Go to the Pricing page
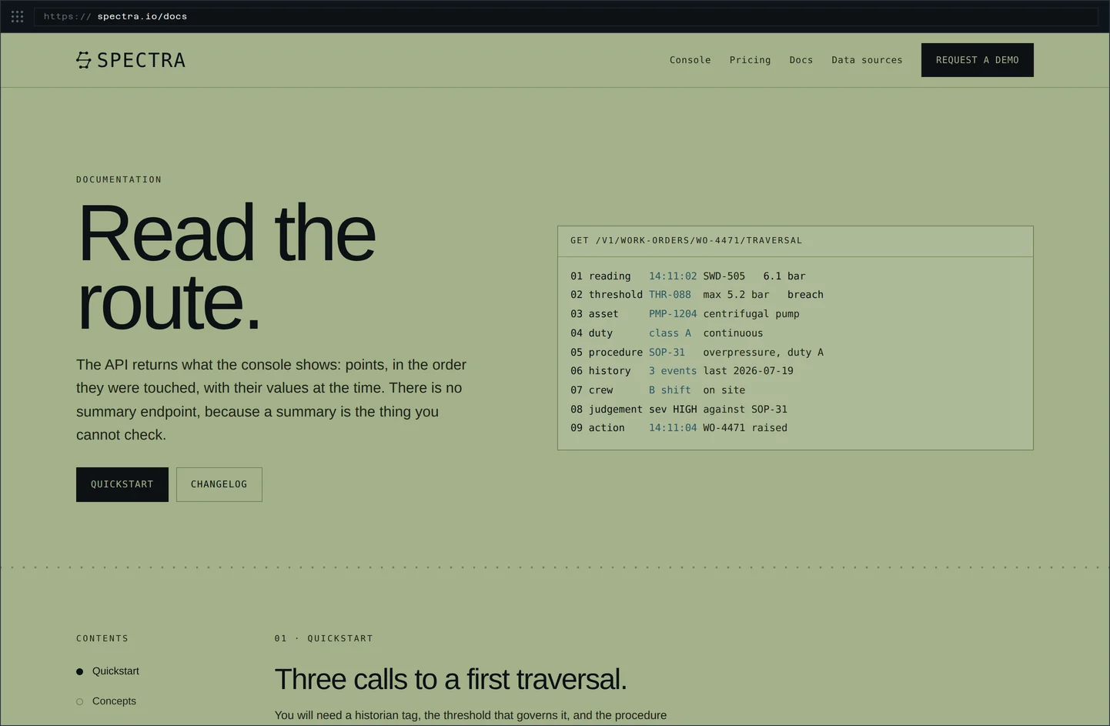 tap(751, 60)
